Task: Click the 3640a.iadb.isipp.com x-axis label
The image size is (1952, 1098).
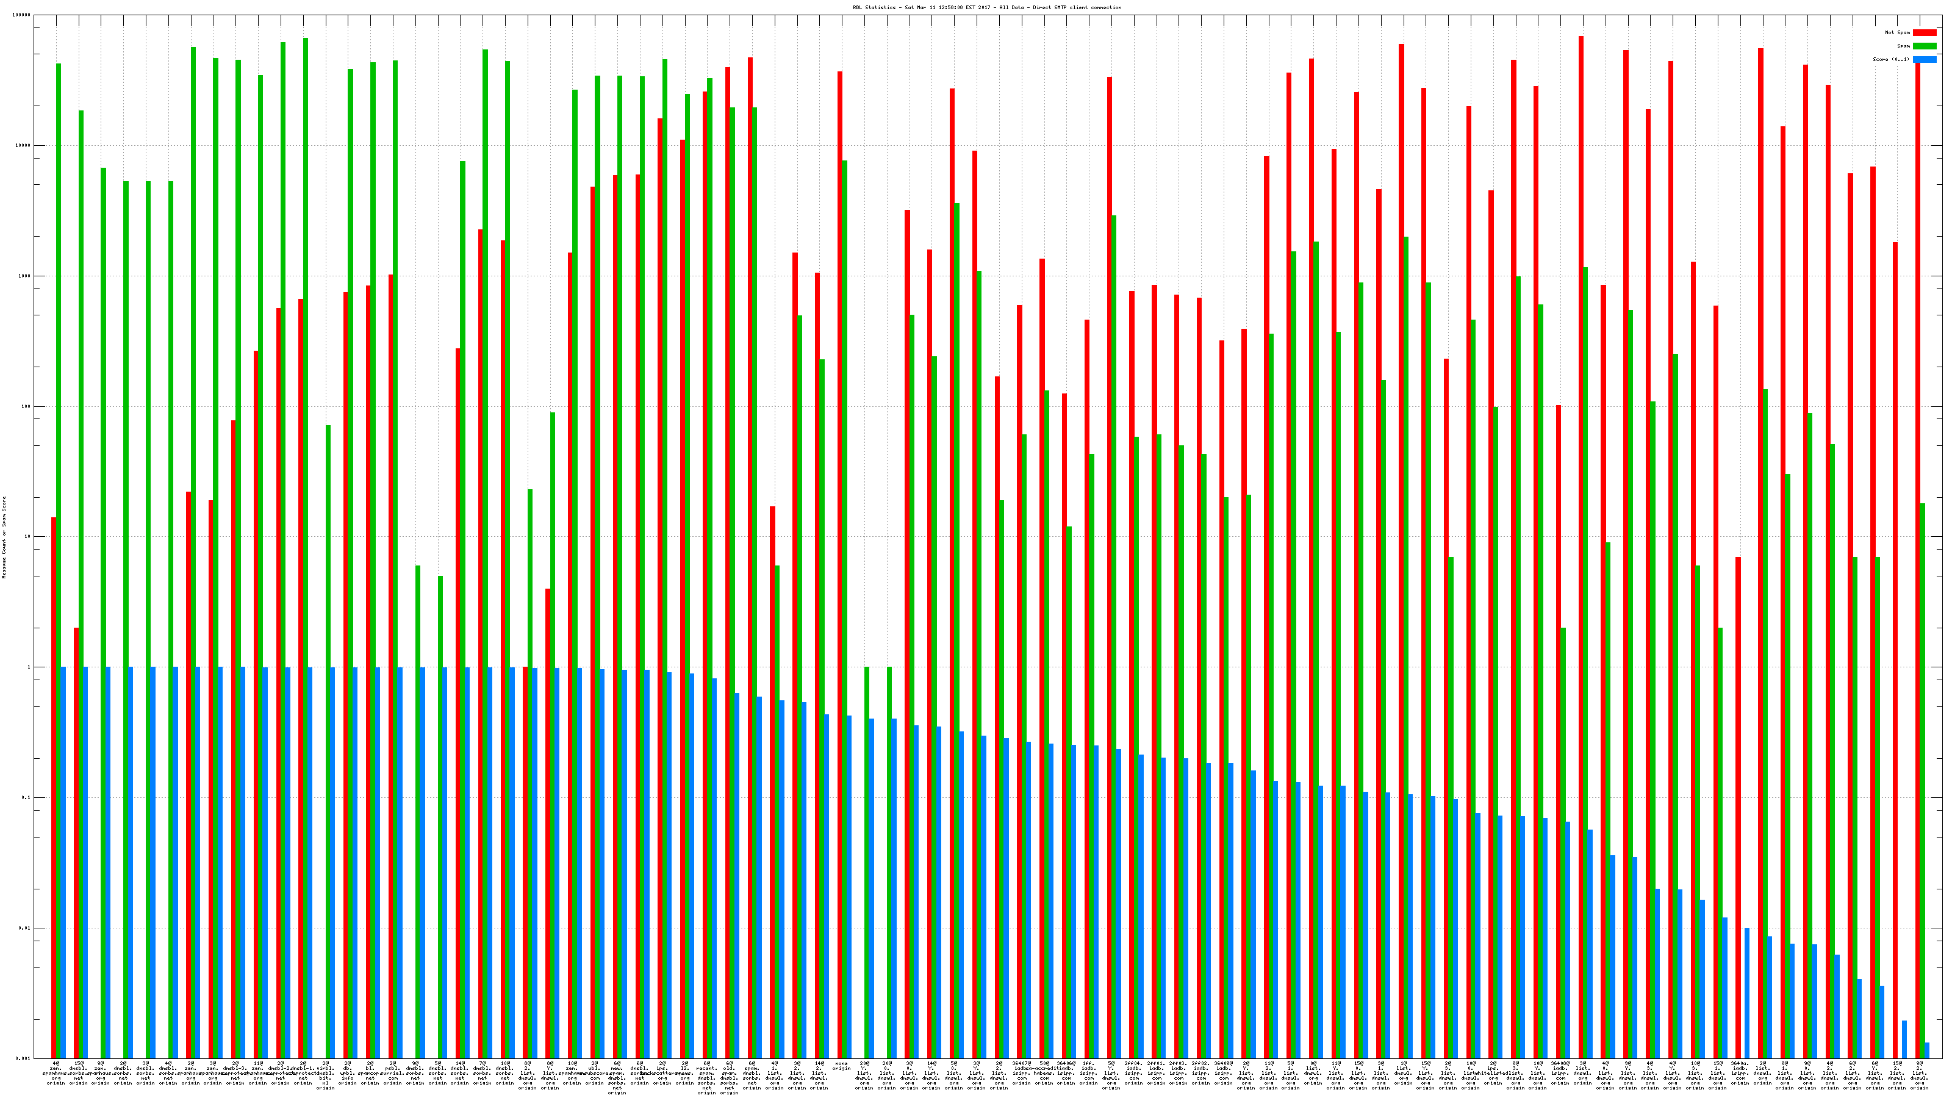Action: click(x=1740, y=1073)
